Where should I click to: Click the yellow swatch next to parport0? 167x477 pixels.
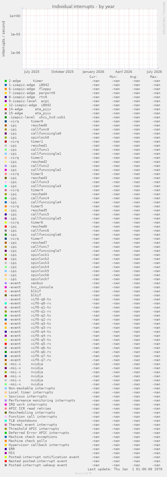6,93
